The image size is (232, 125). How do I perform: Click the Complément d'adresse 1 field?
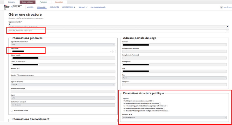(174, 51)
